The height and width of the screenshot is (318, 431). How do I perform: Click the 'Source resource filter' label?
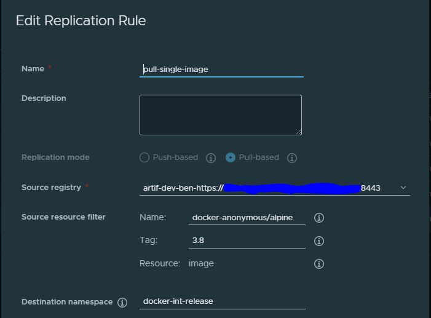click(63, 217)
